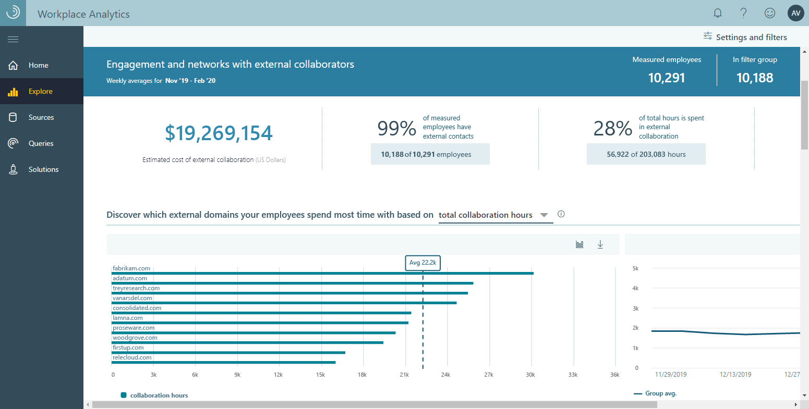This screenshot has width=809, height=409.
Task: Collapse the sidebar with hamburger icon
Action: coord(13,40)
